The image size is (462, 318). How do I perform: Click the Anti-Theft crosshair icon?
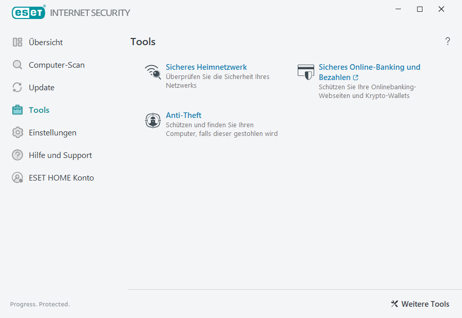pyautogui.click(x=152, y=121)
